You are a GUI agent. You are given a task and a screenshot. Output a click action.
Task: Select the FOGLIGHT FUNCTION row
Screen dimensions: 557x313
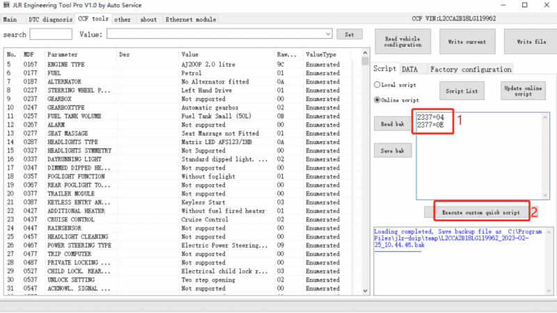(x=178, y=177)
